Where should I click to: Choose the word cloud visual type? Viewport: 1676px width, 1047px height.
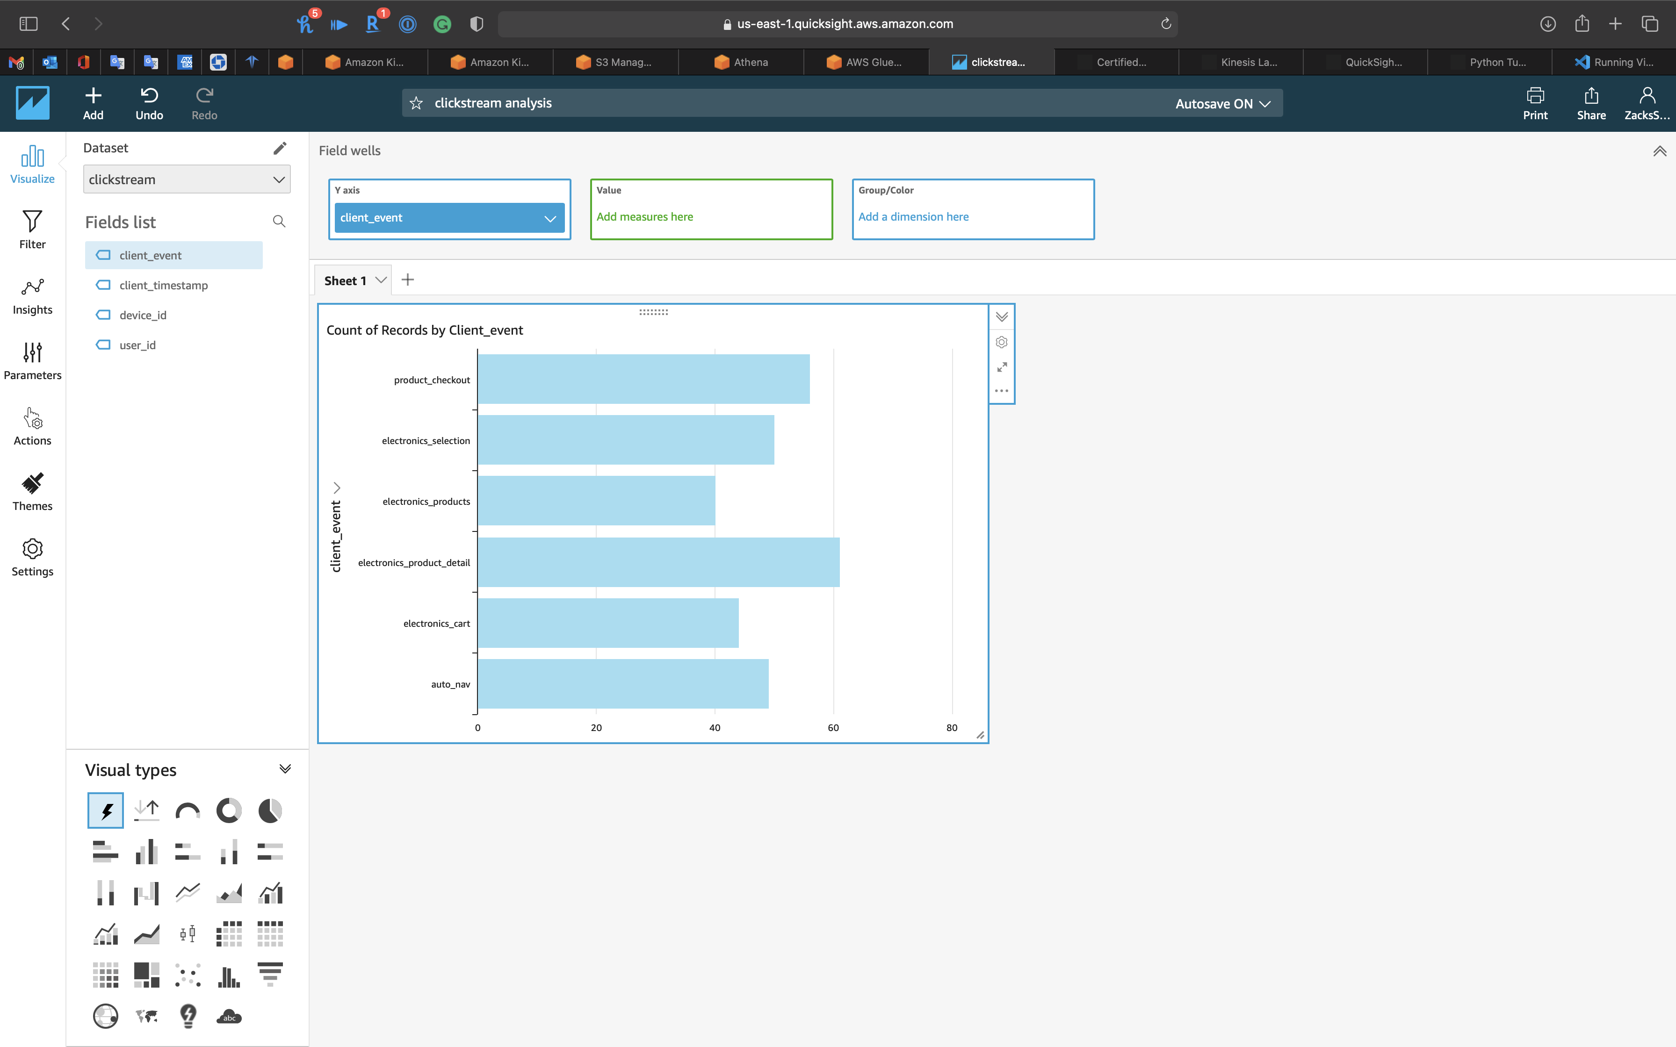[229, 1017]
